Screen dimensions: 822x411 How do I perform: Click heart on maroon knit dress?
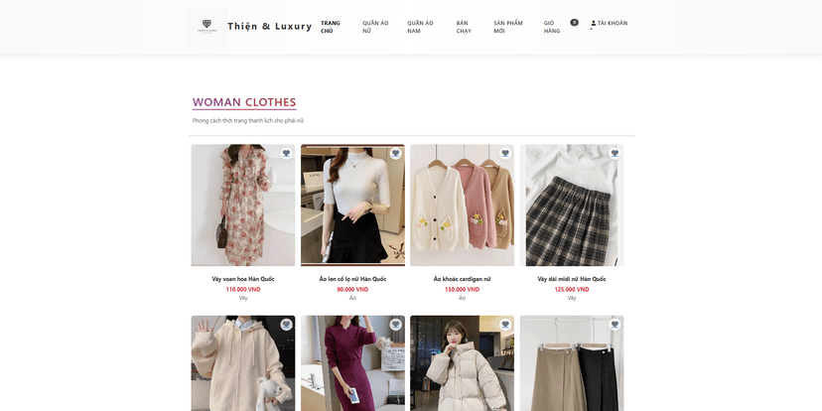(396, 325)
